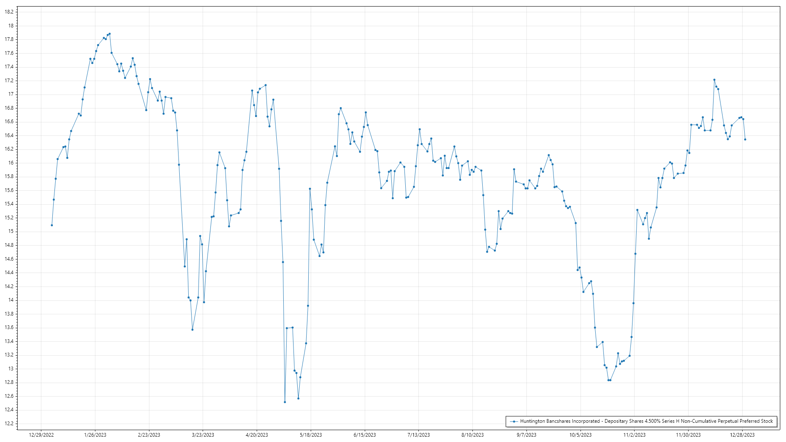Click the 12/28/2023 x-axis date label
Viewport: 786px width, 442px height.
(742, 435)
